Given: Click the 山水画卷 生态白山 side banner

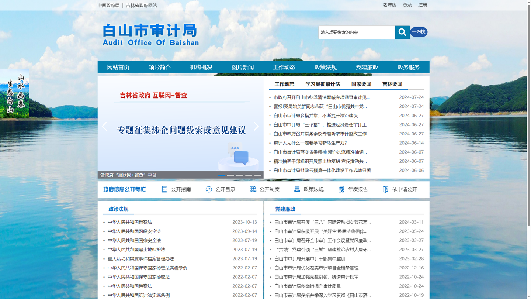Looking at the screenshot, I should click(x=15, y=94).
